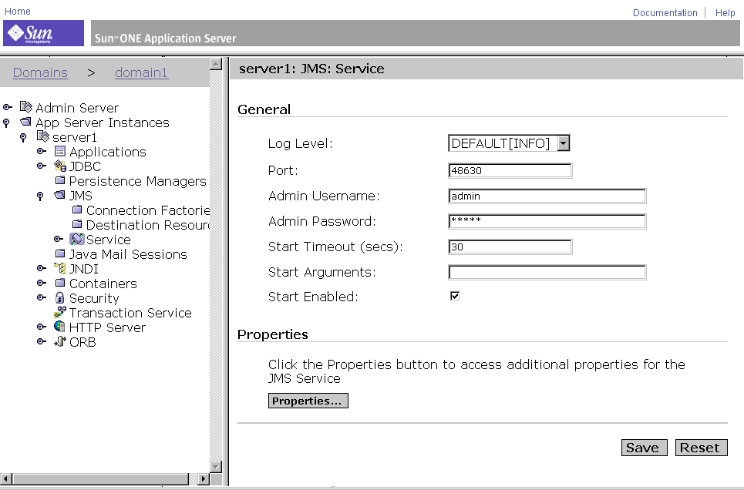744x490 pixels.
Task: Click the Save button
Action: [644, 448]
